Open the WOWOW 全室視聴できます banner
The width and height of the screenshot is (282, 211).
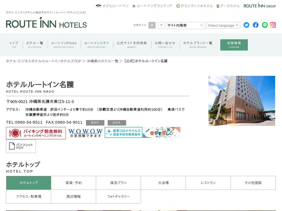85,133
